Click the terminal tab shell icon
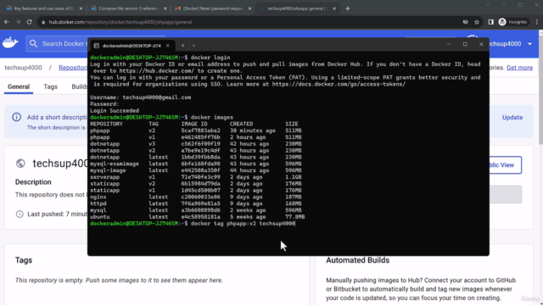Viewport: 543px width, 305px height. pyautogui.click(x=96, y=46)
